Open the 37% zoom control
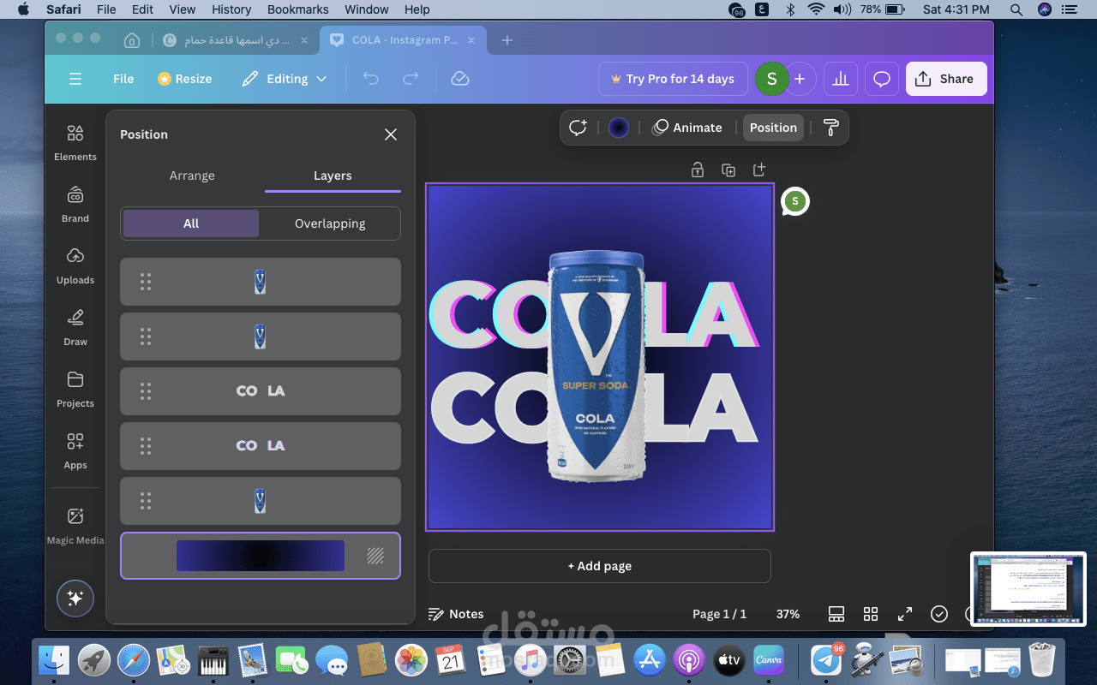The height and width of the screenshot is (685, 1097). coord(788,614)
